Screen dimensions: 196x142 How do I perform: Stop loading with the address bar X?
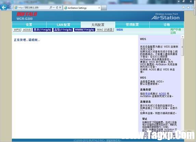tap(60, 8)
